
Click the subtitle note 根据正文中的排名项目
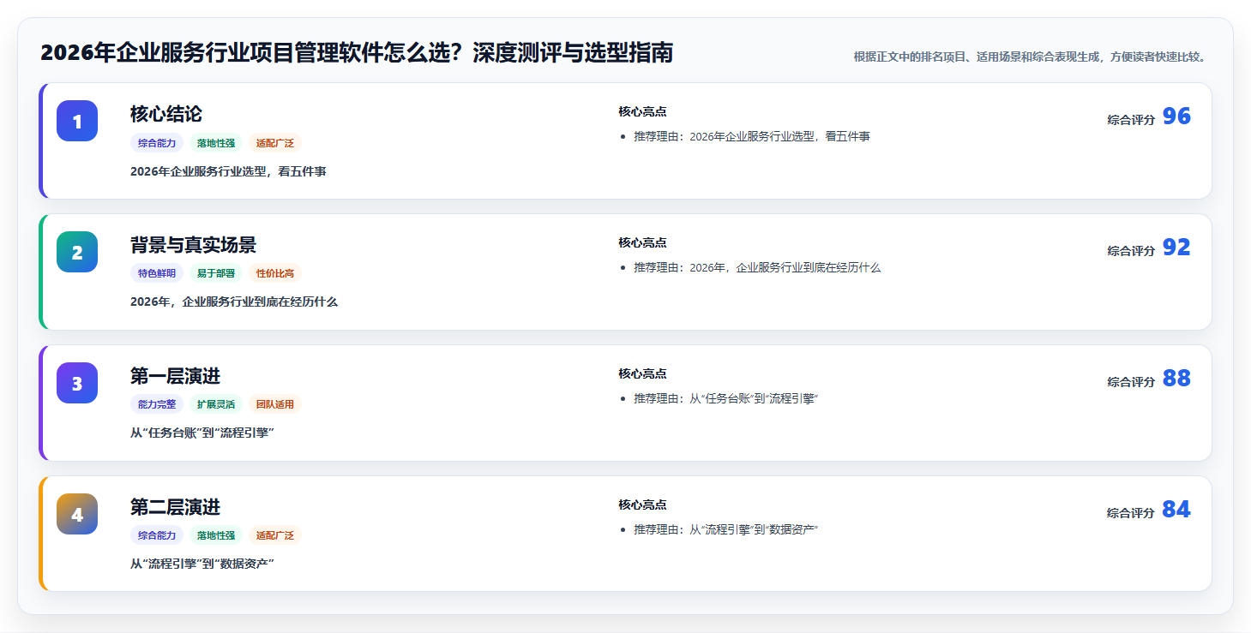pyautogui.click(x=1031, y=57)
